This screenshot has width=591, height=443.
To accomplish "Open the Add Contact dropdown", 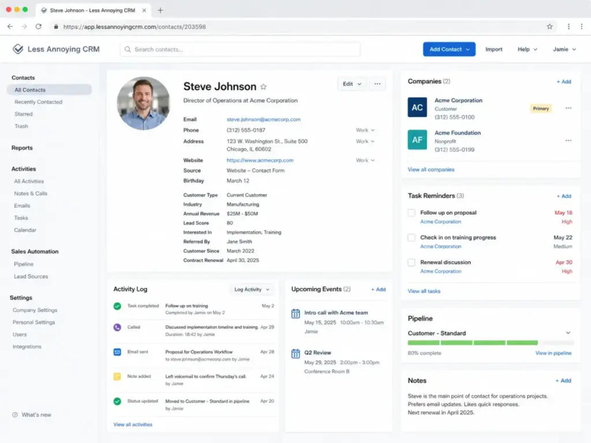I will pyautogui.click(x=449, y=49).
